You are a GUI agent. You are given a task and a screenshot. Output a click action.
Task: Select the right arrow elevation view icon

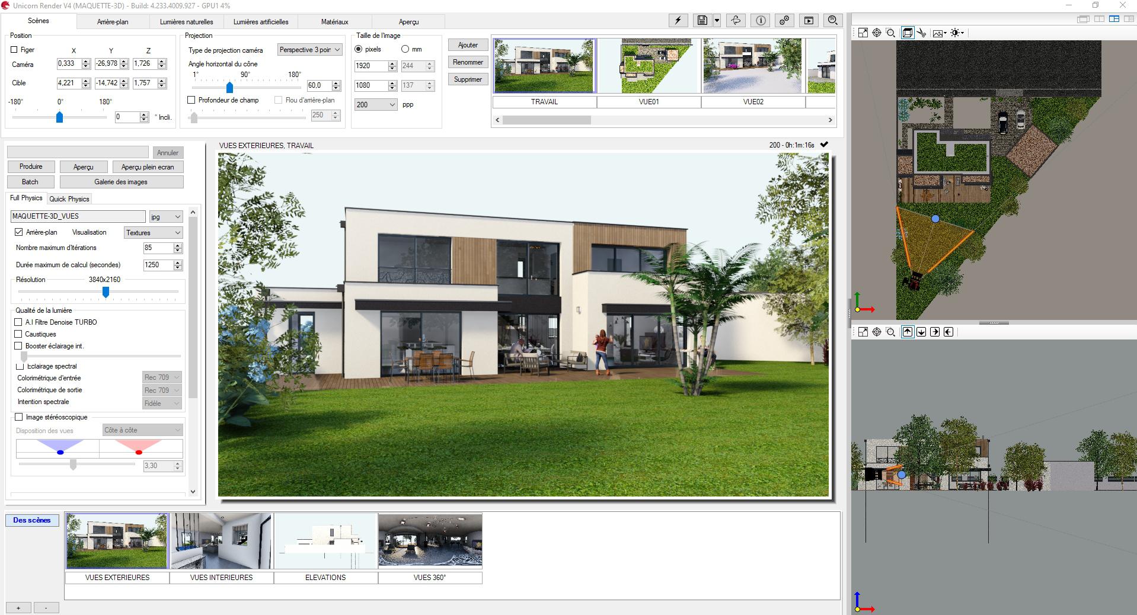tap(935, 332)
